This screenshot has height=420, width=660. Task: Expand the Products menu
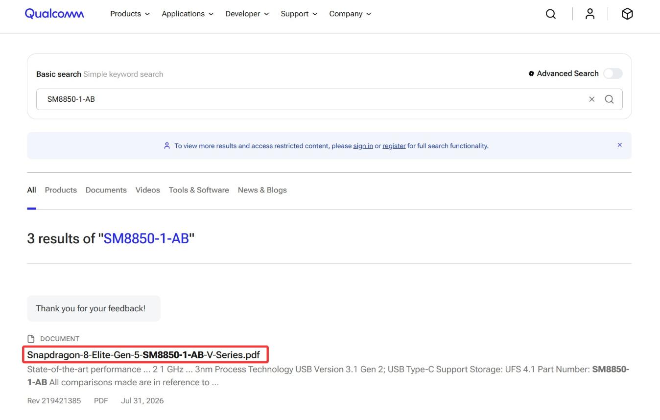(130, 14)
